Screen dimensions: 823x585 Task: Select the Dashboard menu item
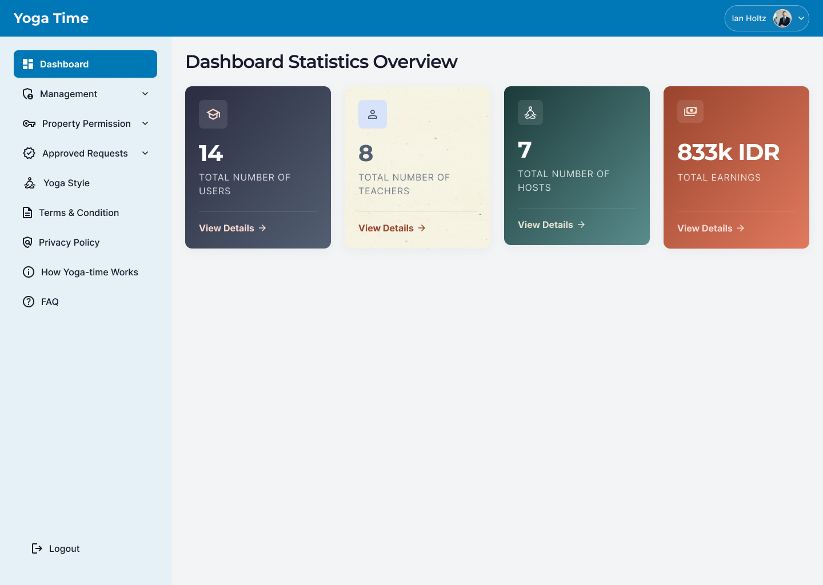[85, 64]
